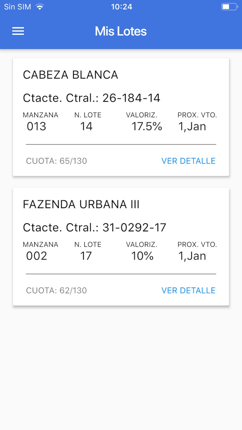Viewport: 242px width, 430px height.
Task: Tap the 17.5% valorization value
Action: pyautogui.click(x=147, y=126)
